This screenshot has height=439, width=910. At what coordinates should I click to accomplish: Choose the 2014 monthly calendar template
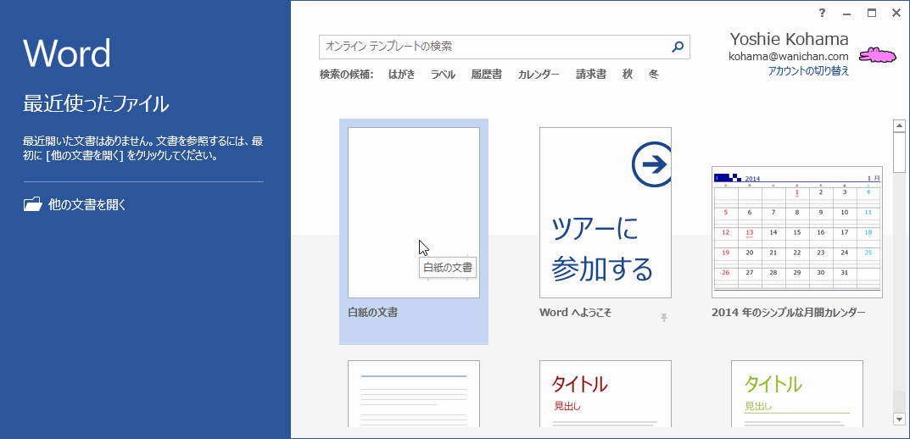pyautogui.click(x=797, y=232)
